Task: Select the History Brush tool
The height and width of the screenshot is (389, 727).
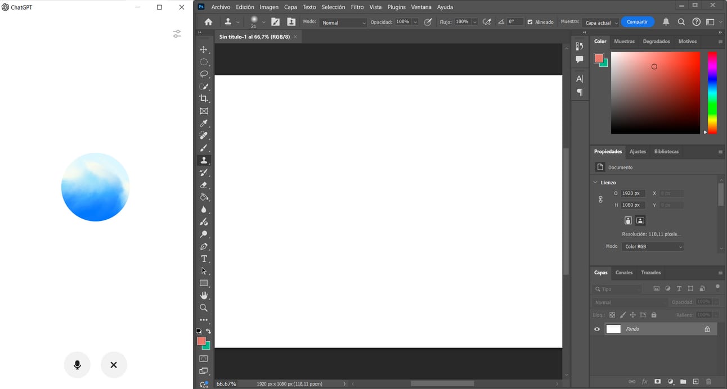Action: [204, 173]
